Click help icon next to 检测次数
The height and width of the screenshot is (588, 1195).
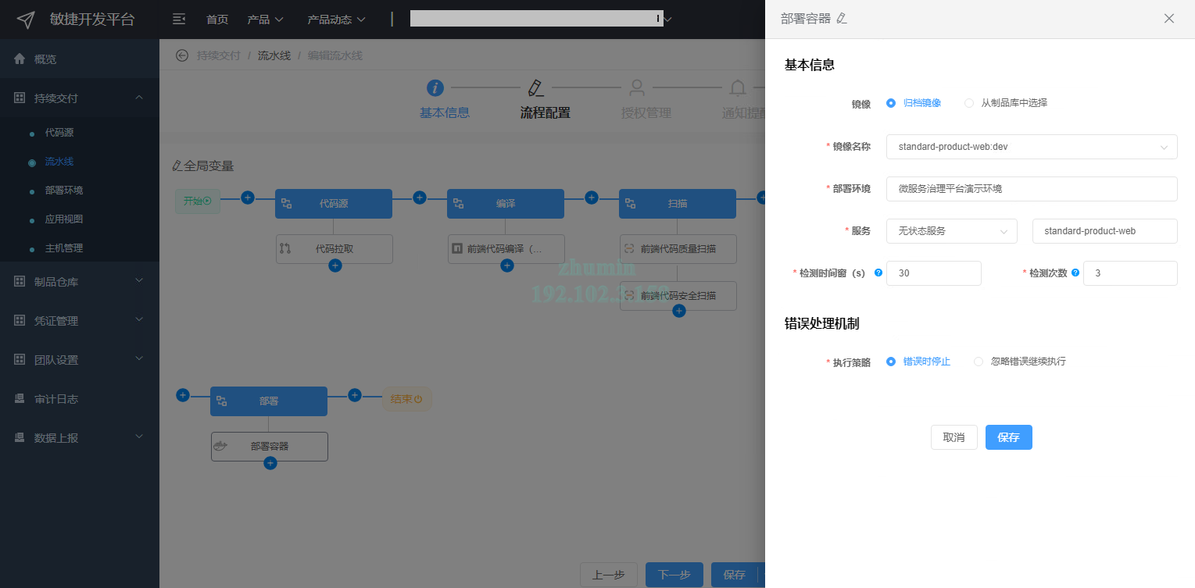pyautogui.click(x=1075, y=273)
